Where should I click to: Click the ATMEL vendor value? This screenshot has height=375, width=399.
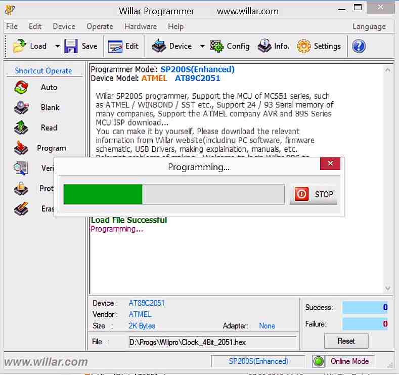140,314
